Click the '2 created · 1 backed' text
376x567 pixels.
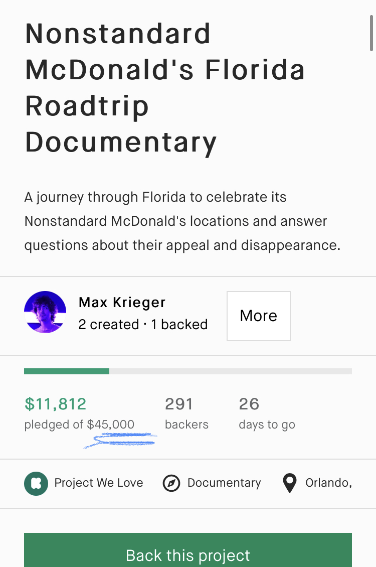click(143, 324)
